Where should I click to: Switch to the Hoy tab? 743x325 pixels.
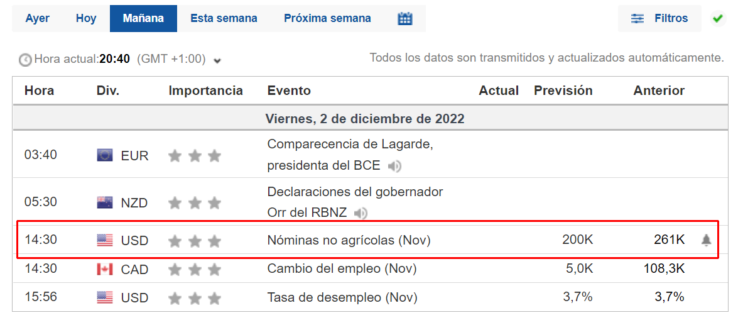click(86, 18)
